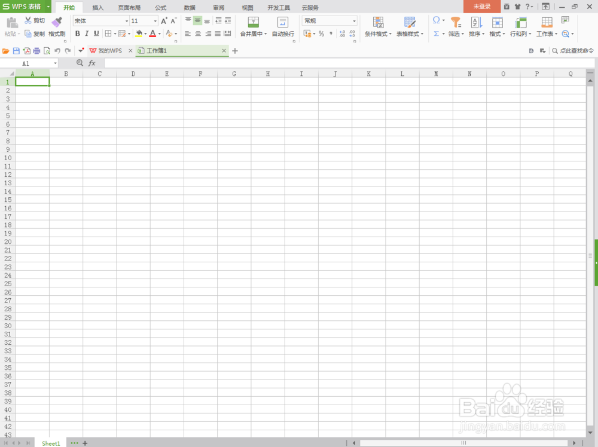
Task: Click the Paste (粘贴) clipboard icon
Action: tap(12, 23)
